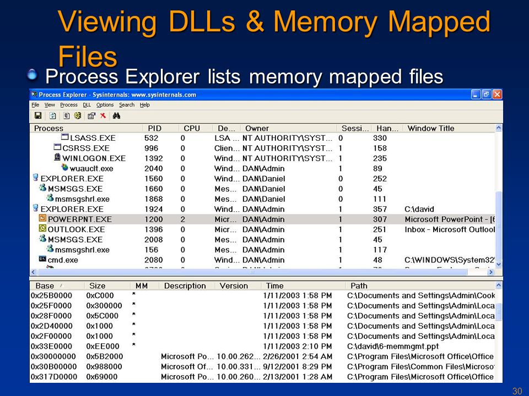Click the cmd.exe process icon

point(42,259)
